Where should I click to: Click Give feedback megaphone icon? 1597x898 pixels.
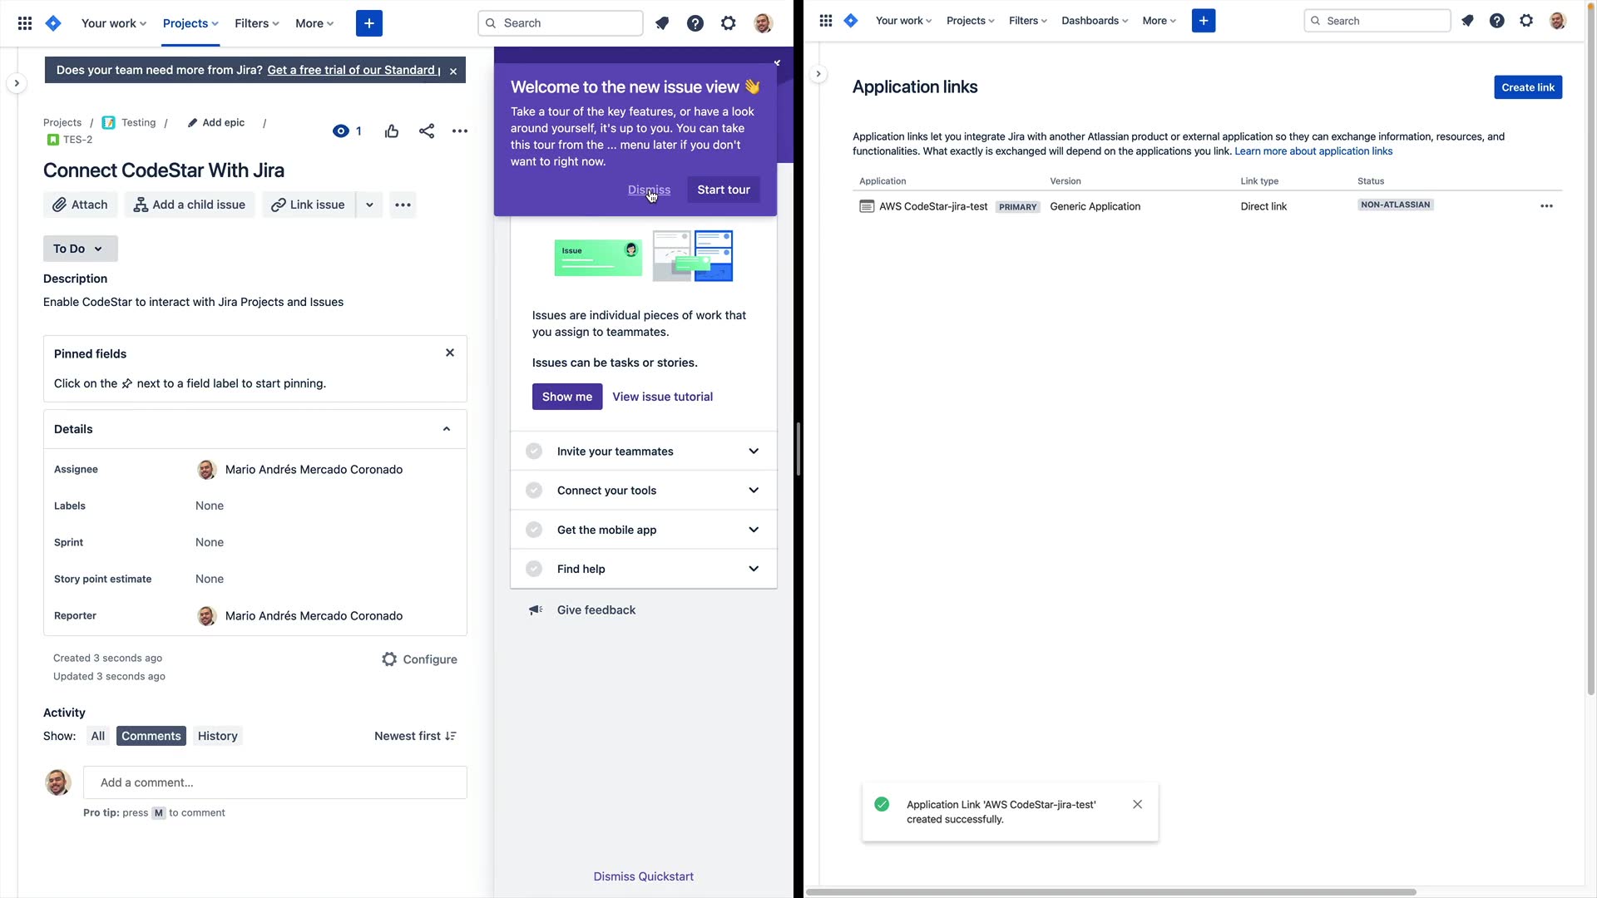[536, 610]
